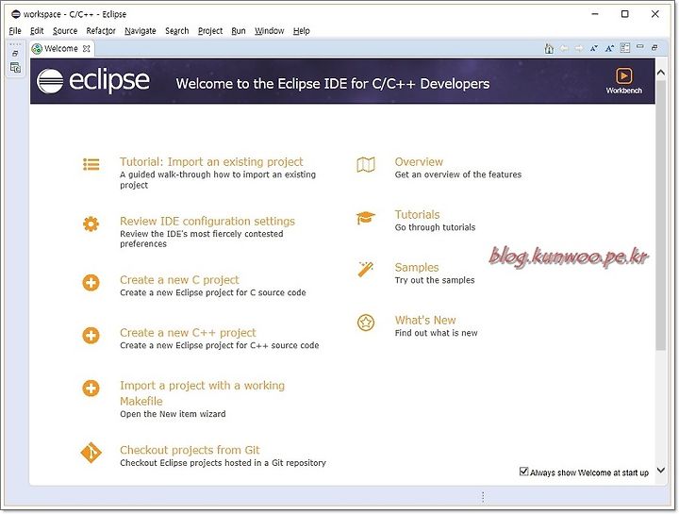679x514 pixels.
Task: Click the scroll down arrow of Welcome page
Action: coord(661,471)
